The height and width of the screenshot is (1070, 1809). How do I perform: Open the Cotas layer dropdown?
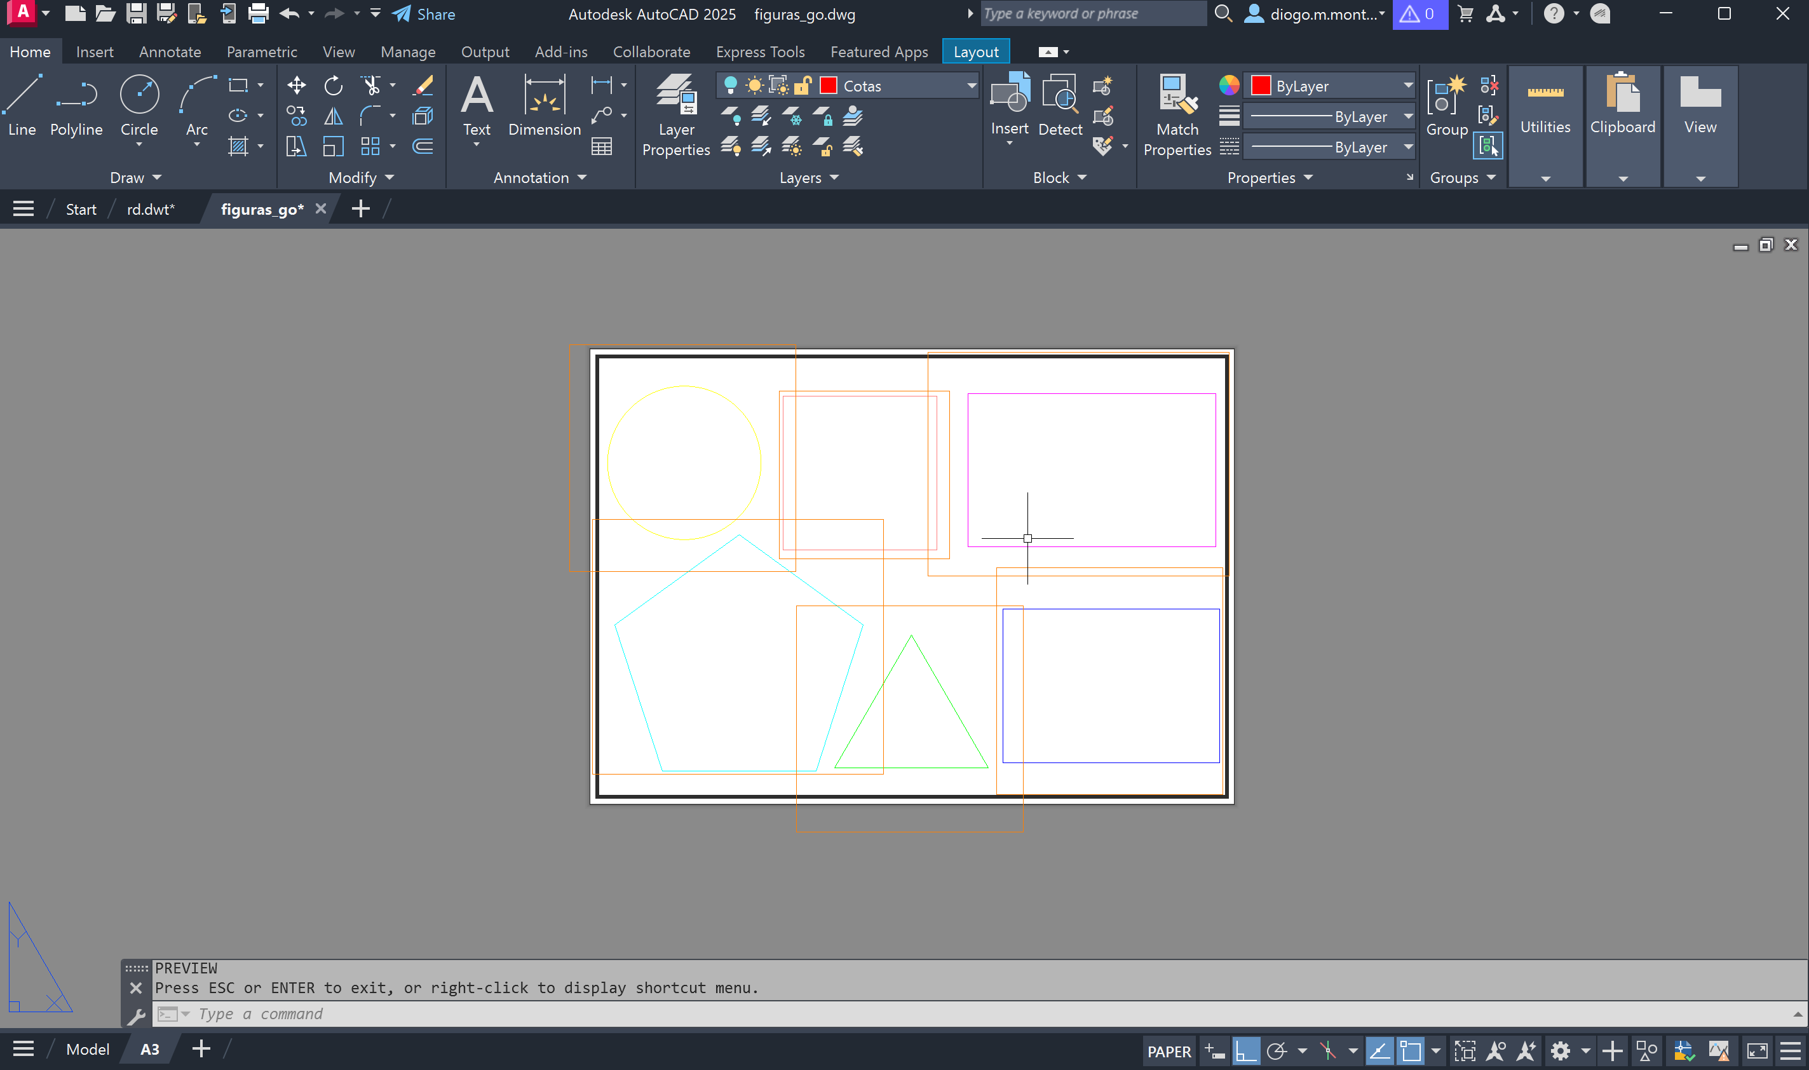[x=971, y=86]
